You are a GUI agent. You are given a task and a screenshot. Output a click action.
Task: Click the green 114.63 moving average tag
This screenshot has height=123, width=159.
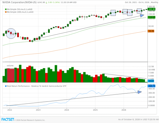pyautogui.click(x=151, y=17)
